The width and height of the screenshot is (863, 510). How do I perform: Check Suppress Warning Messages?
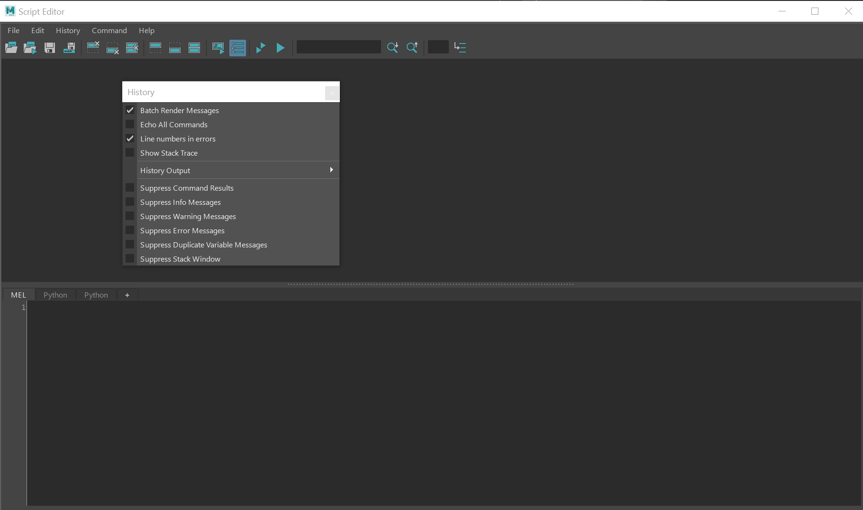[x=130, y=216]
